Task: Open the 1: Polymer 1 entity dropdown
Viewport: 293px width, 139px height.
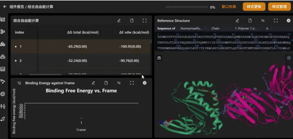Action: coord(247,29)
